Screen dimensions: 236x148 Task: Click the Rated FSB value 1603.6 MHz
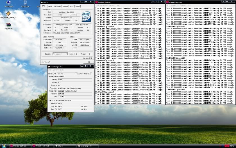point(60,48)
